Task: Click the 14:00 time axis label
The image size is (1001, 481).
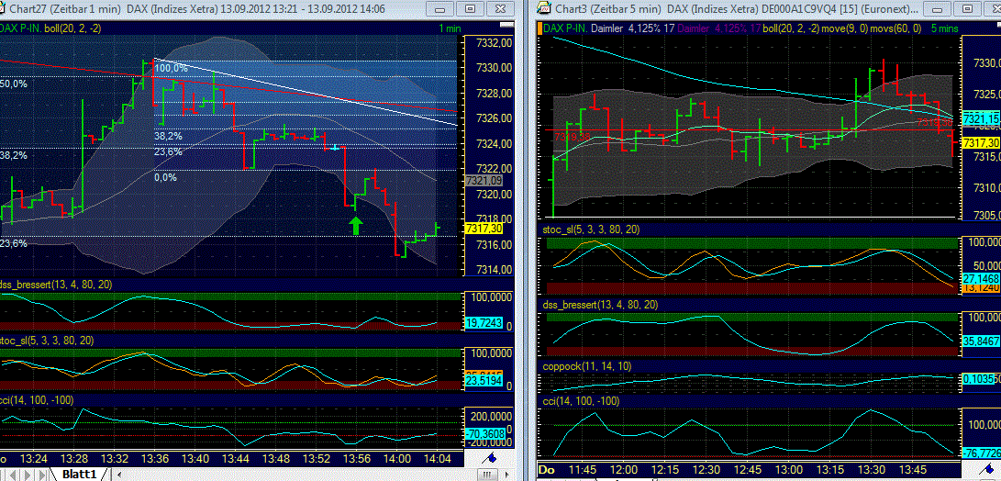Action: pos(397,459)
